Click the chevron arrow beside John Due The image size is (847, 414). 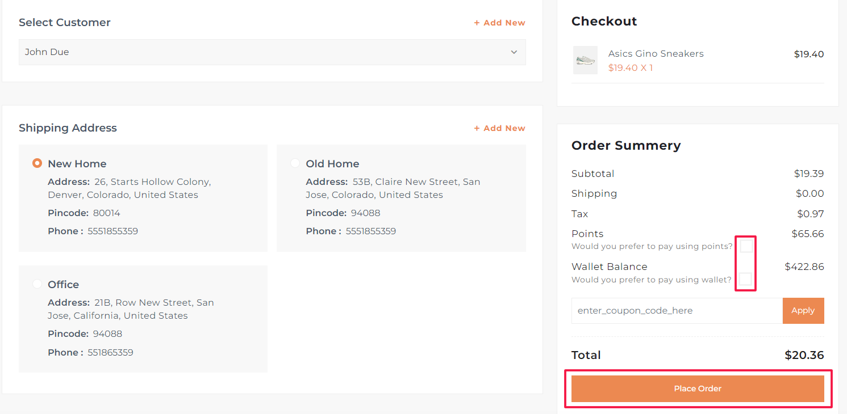tap(514, 52)
